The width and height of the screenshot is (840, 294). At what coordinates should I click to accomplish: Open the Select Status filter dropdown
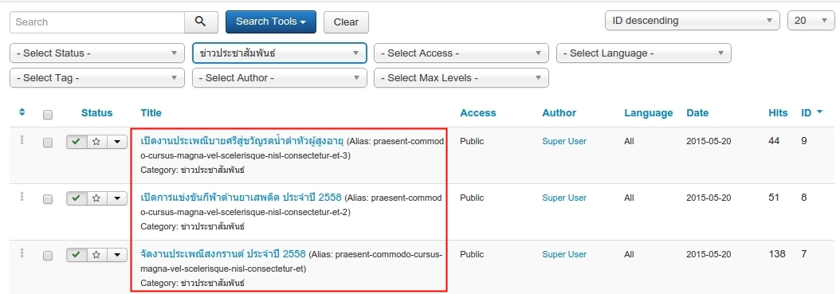click(97, 53)
